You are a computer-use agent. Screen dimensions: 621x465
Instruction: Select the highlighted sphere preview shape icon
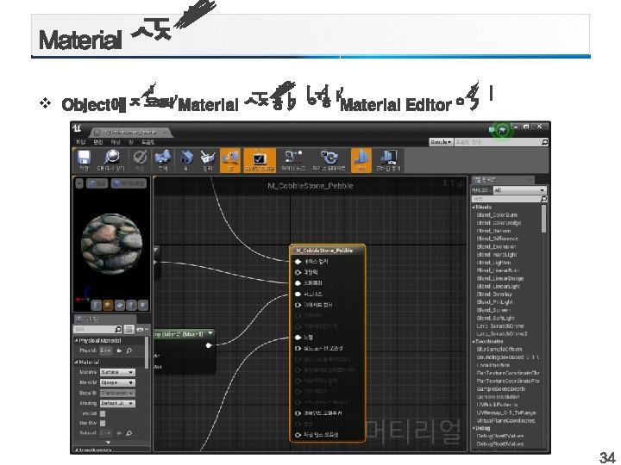point(108,305)
